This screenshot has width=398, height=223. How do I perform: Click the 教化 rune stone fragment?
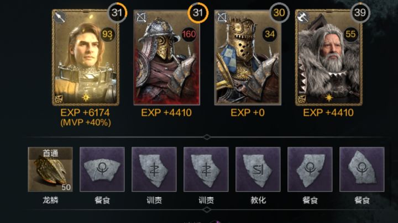[258, 169]
